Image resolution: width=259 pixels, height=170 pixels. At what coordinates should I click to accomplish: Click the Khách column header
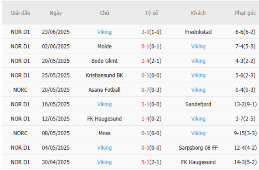point(198,13)
